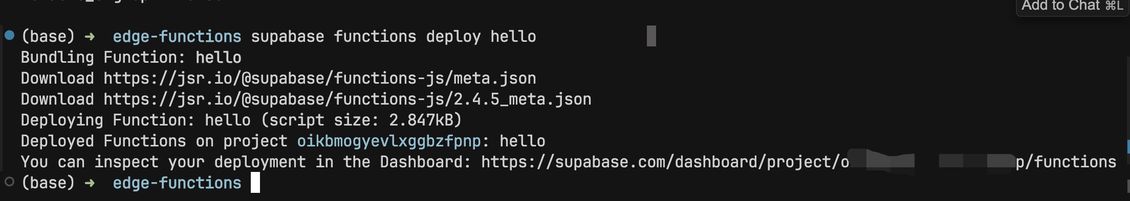Open the functions-js/2.4.5_meta.json download URL
The width and height of the screenshot is (1130, 201).
[x=347, y=99]
